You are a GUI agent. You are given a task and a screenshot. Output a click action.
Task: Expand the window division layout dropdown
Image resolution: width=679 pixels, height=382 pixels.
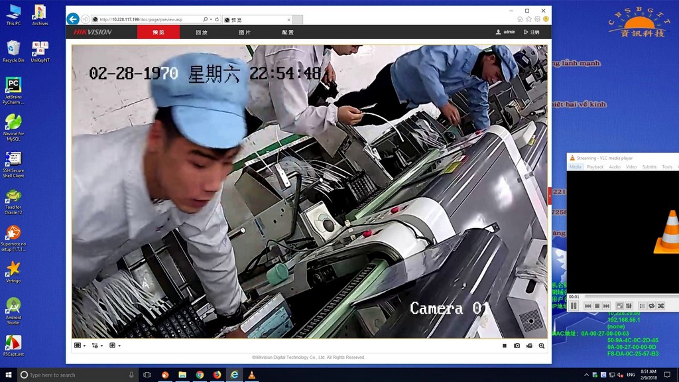coord(80,346)
